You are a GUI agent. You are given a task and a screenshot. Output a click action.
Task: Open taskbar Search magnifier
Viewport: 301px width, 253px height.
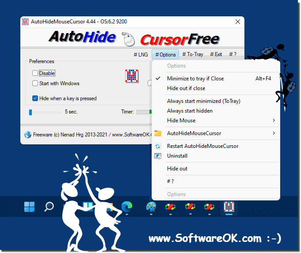(49, 207)
